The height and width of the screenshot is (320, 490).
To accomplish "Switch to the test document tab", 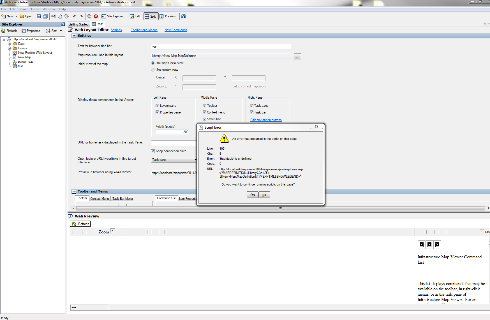I will click(x=98, y=24).
